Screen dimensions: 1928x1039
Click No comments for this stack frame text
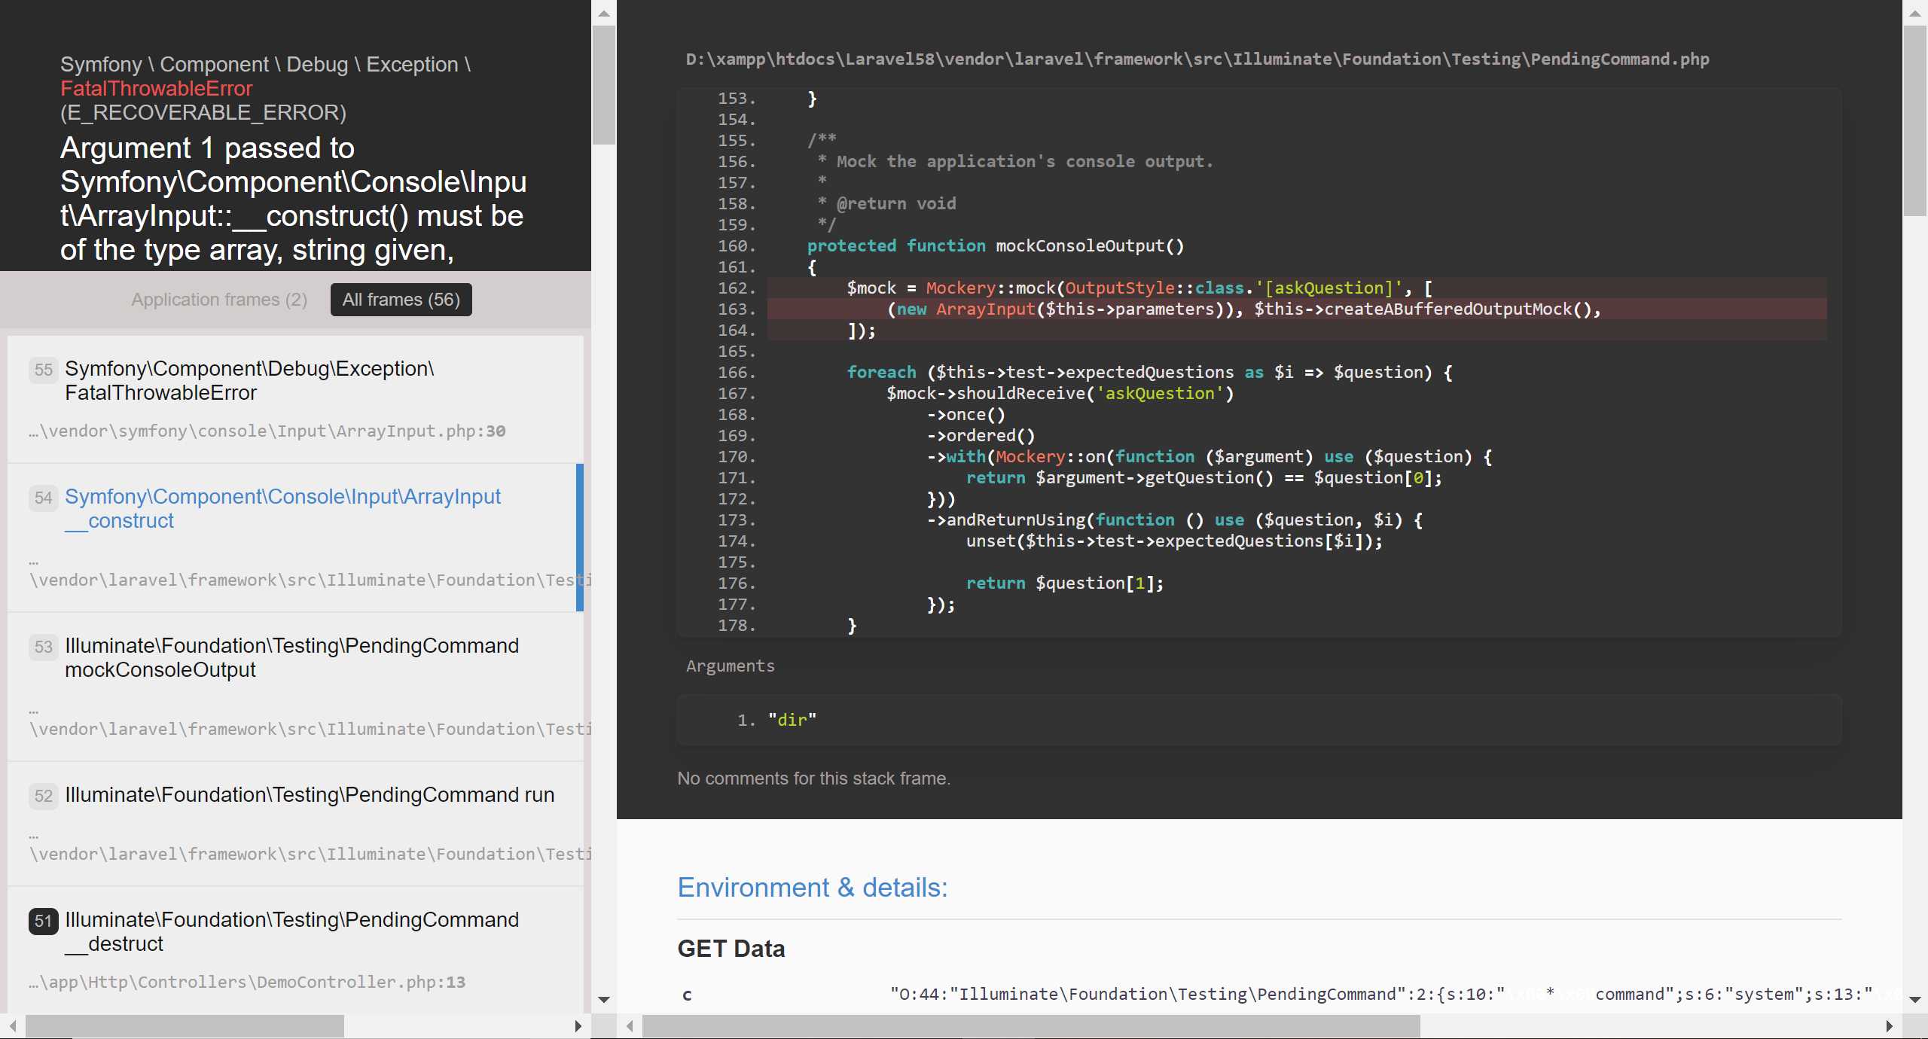pyautogui.click(x=813, y=778)
